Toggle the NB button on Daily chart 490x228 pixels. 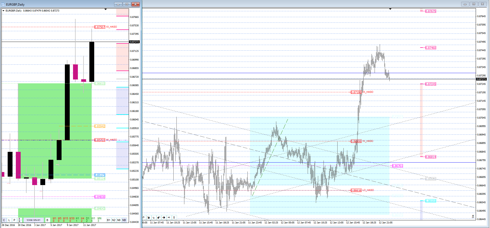[124, 220]
